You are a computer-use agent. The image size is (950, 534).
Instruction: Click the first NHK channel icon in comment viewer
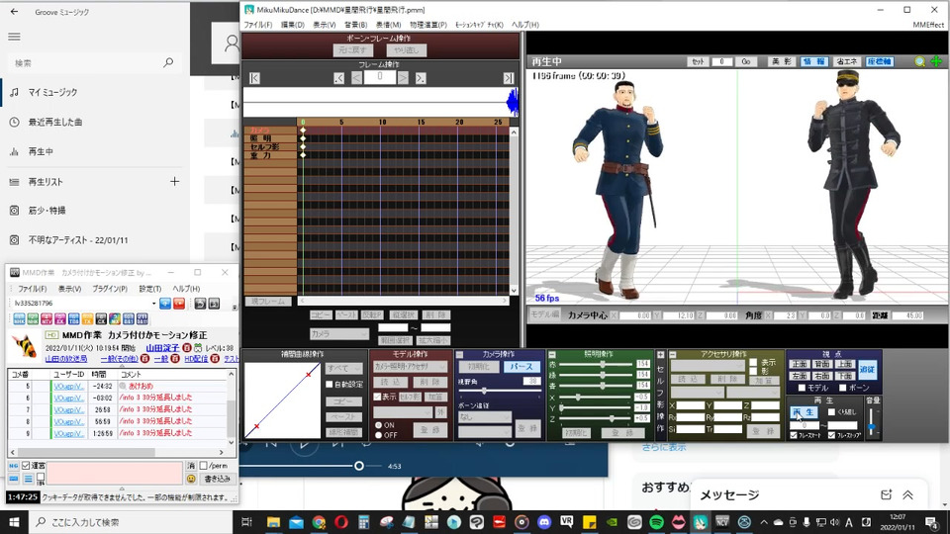pos(19,319)
